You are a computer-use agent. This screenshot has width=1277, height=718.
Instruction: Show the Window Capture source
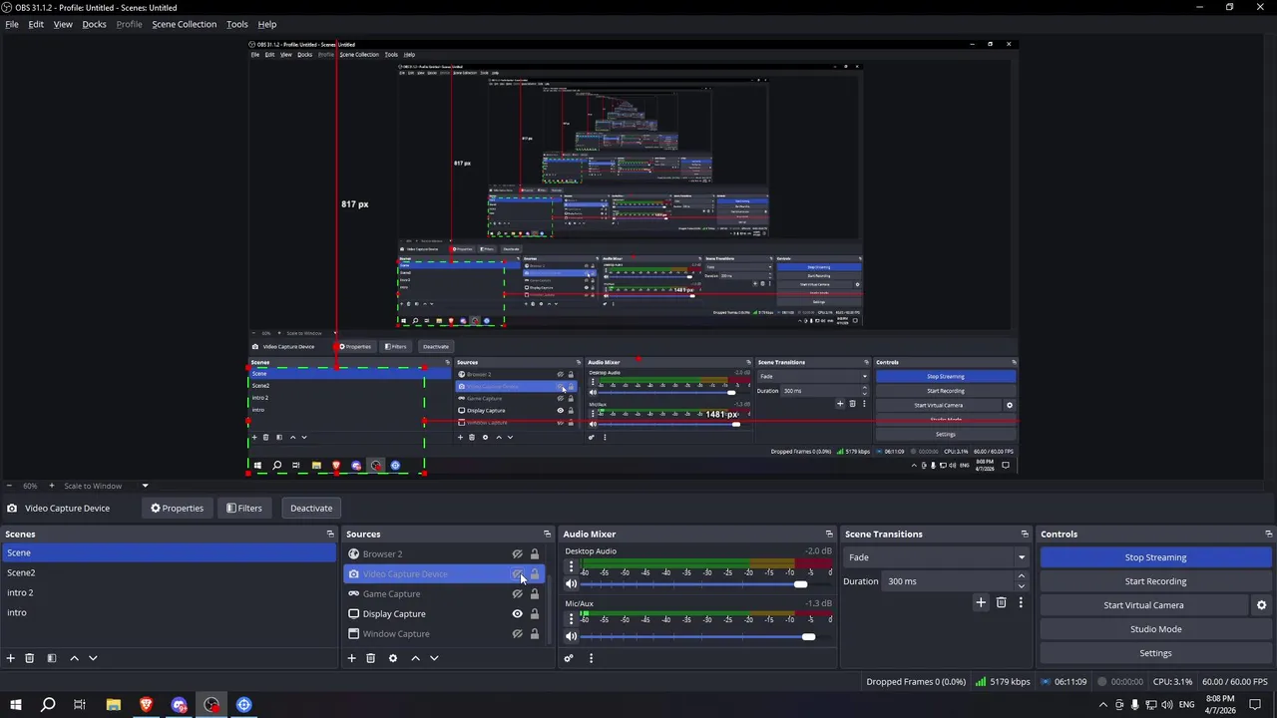(517, 634)
